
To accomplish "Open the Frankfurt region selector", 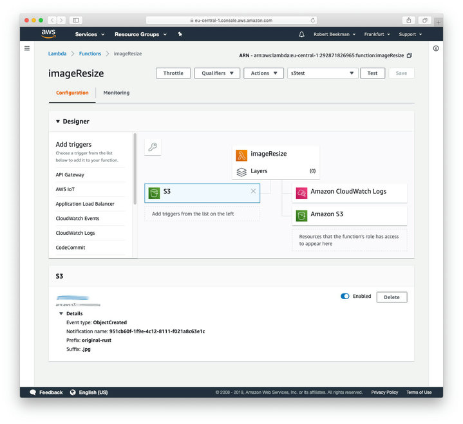I will pos(377,34).
